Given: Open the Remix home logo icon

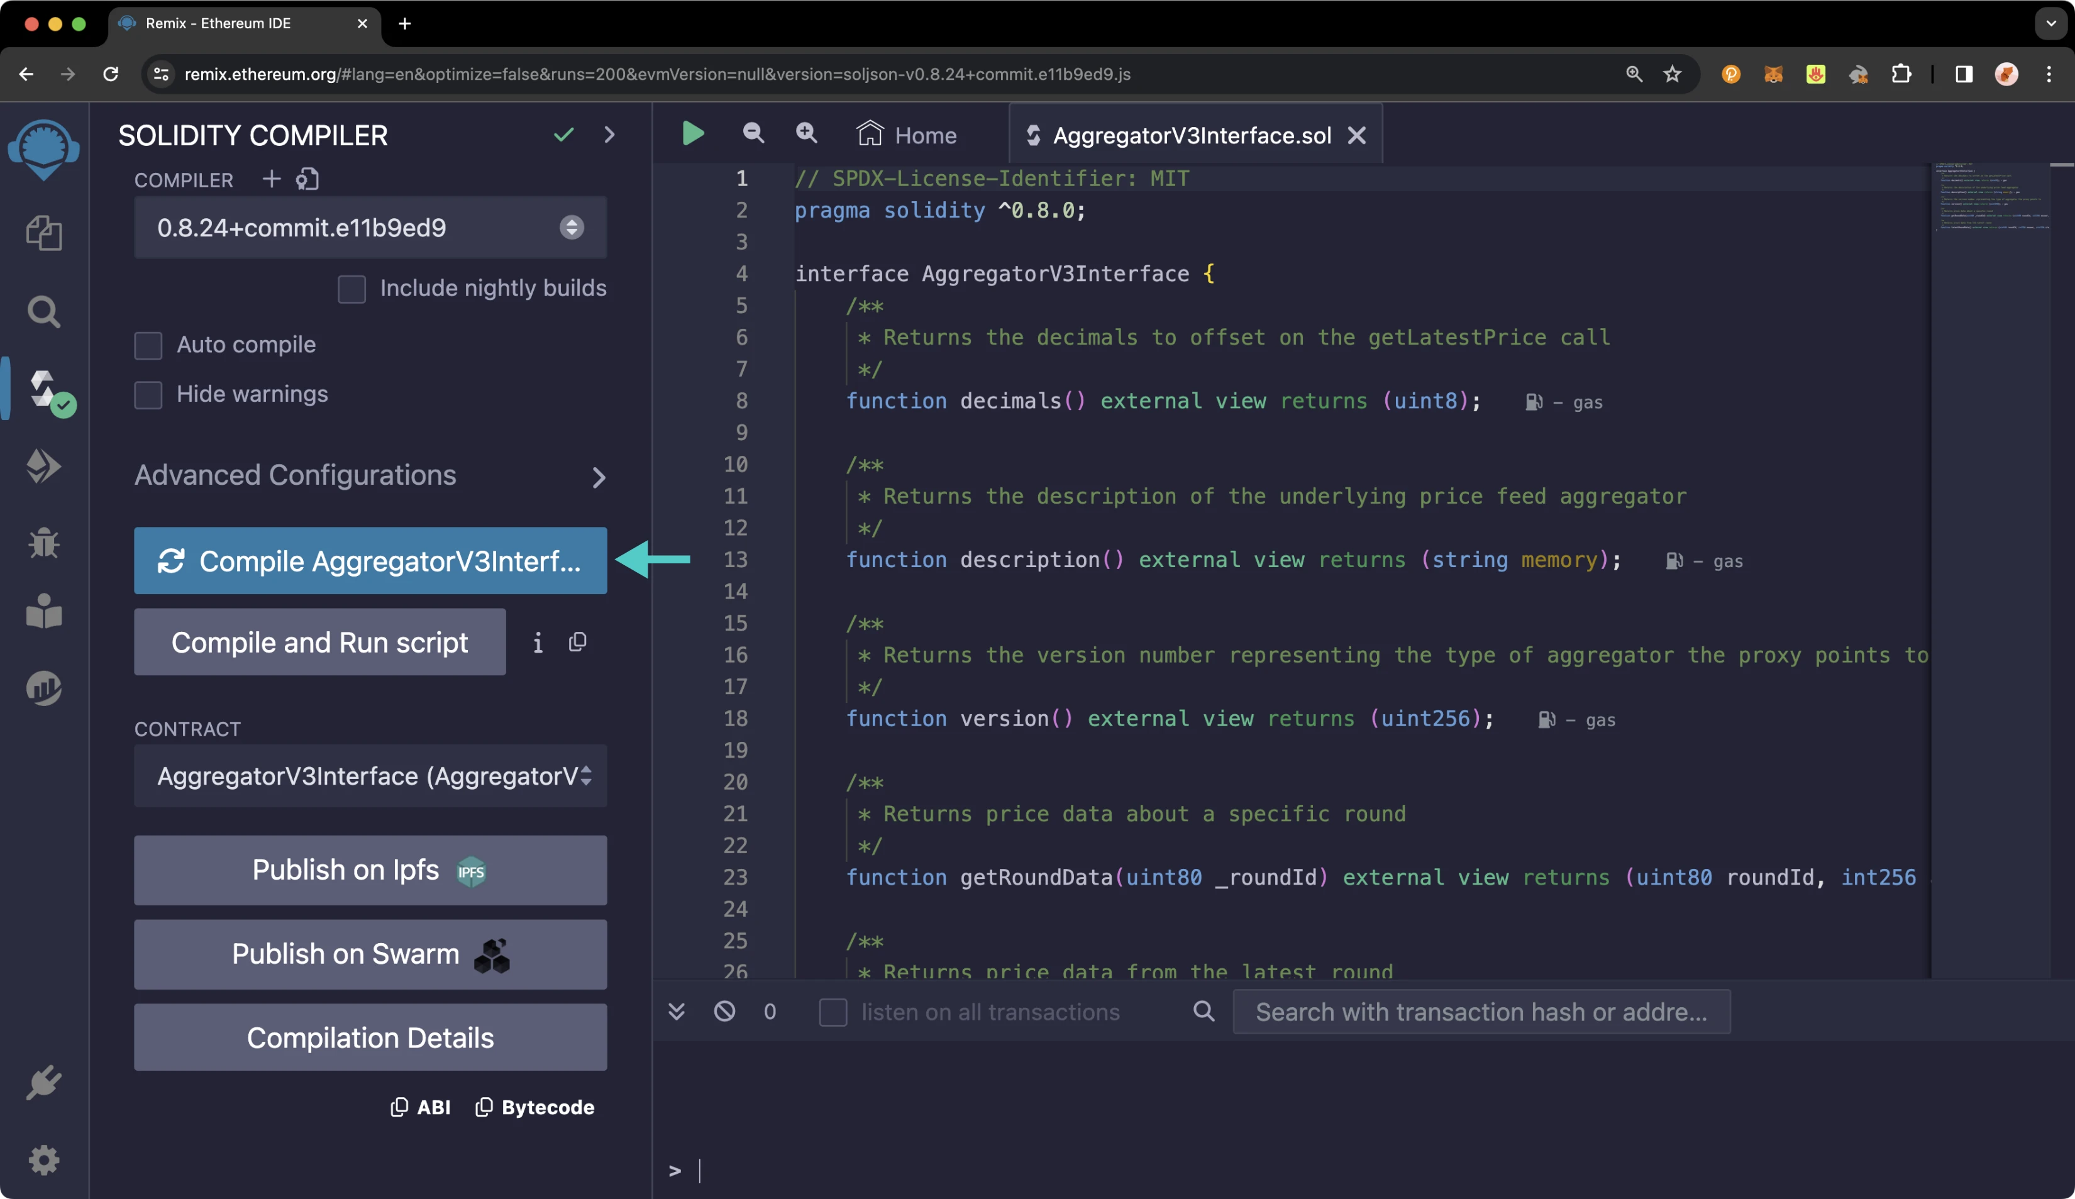Looking at the screenshot, I should pyautogui.click(x=43, y=149).
